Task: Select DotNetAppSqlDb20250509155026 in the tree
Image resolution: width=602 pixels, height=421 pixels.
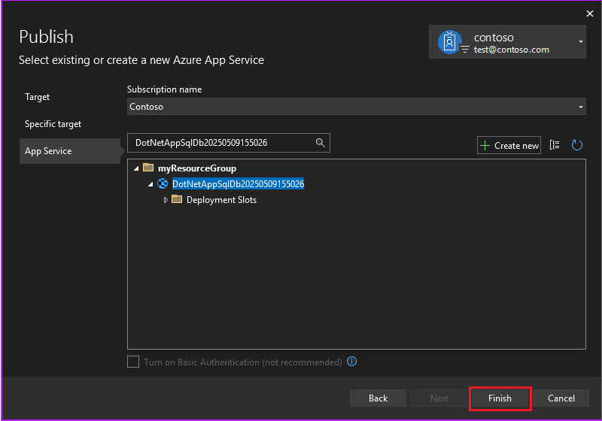Action: [238, 184]
